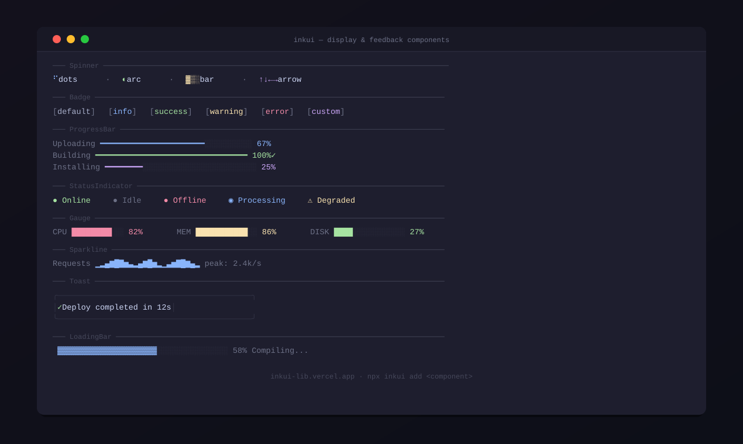
Task: Click the Installing progress bar
Action: 181,166
